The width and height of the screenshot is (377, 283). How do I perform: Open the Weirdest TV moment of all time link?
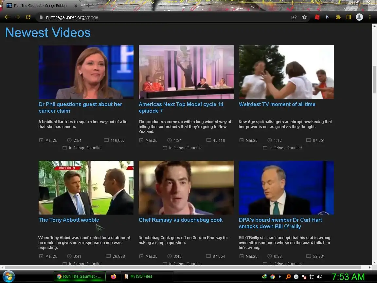click(277, 104)
